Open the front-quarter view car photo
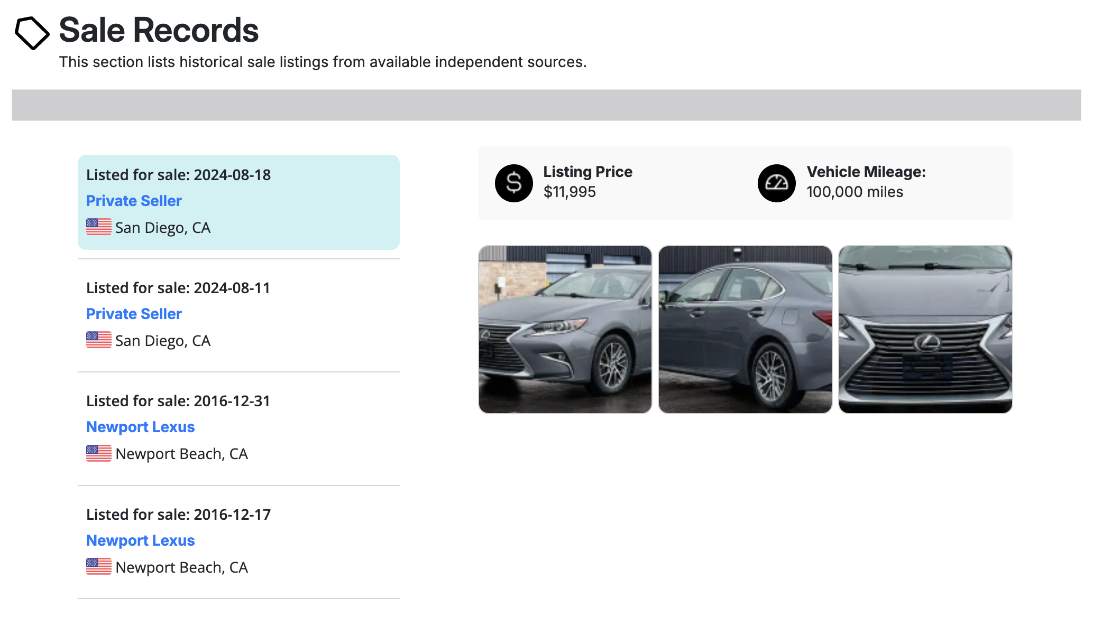This screenshot has height=626, width=1093. coord(565,329)
